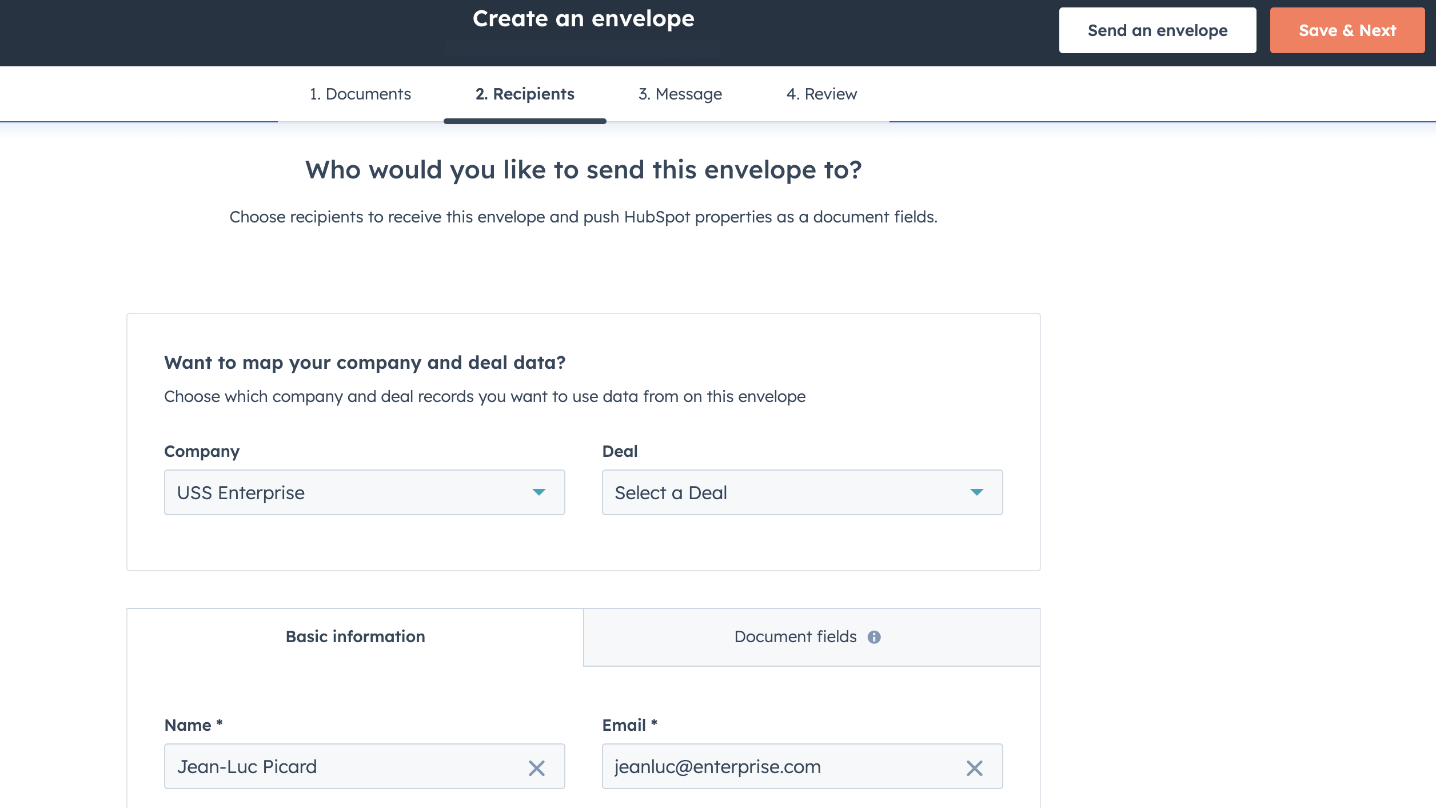Click the progress bar under Recipients
This screenshot has height=808, width=1436.
pyautogui.click(x=525, y=121)
